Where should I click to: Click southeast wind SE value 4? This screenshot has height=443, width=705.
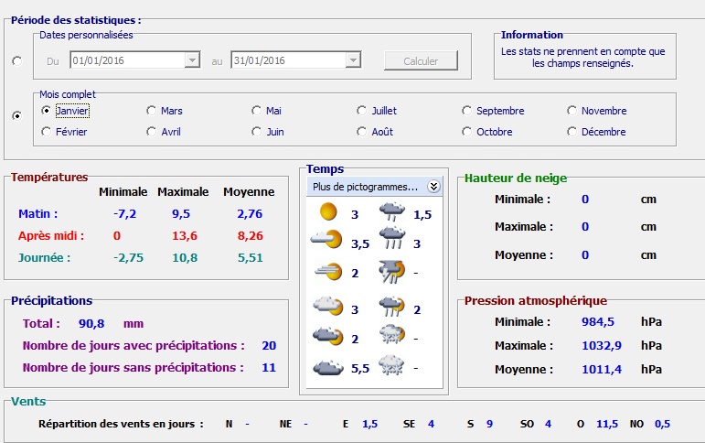coord(432,424)
